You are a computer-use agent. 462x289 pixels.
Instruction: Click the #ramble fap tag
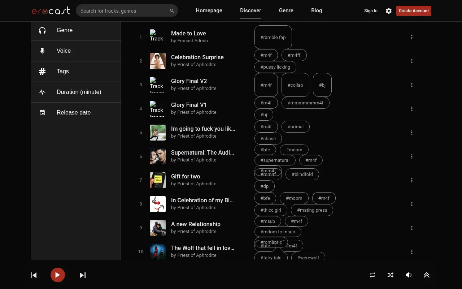(273, 37)
